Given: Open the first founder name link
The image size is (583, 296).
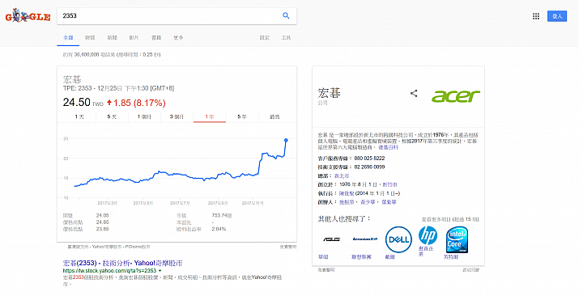Looking at the screenshot, I should pyautogui.click(x=347, y=202).
